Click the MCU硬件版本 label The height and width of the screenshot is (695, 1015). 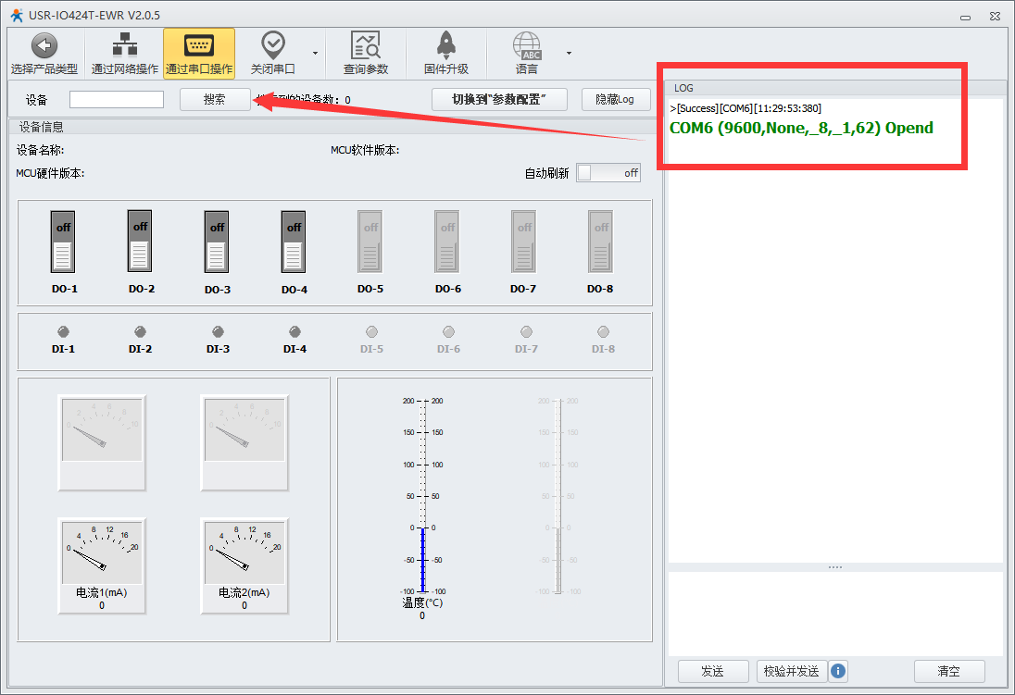[51, 173]
